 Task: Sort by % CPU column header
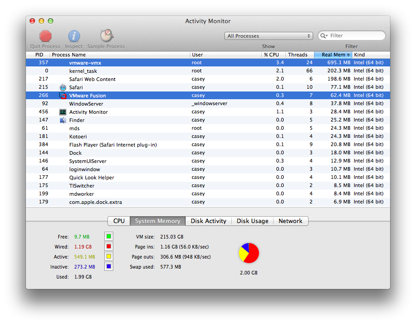273,55
